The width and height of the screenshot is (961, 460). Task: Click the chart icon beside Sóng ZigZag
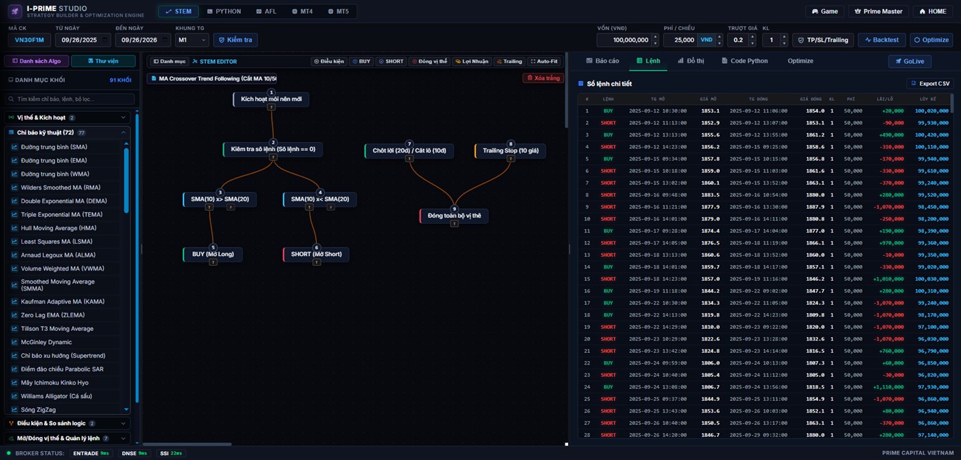tap(14, 410)
